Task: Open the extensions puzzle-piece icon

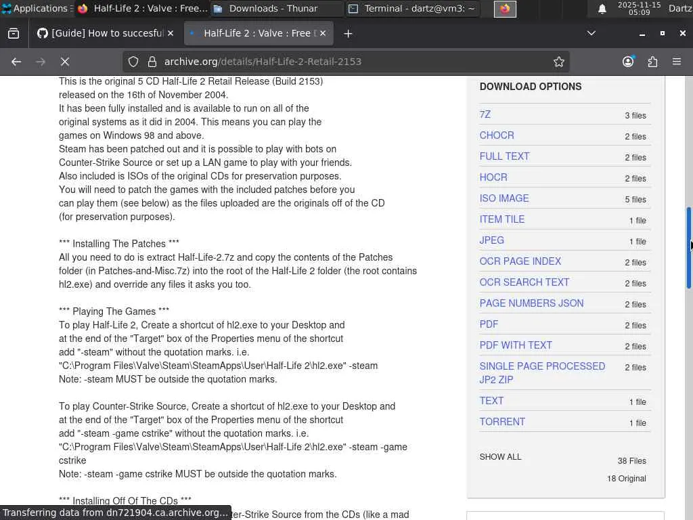Action: (x=652, y=62)
